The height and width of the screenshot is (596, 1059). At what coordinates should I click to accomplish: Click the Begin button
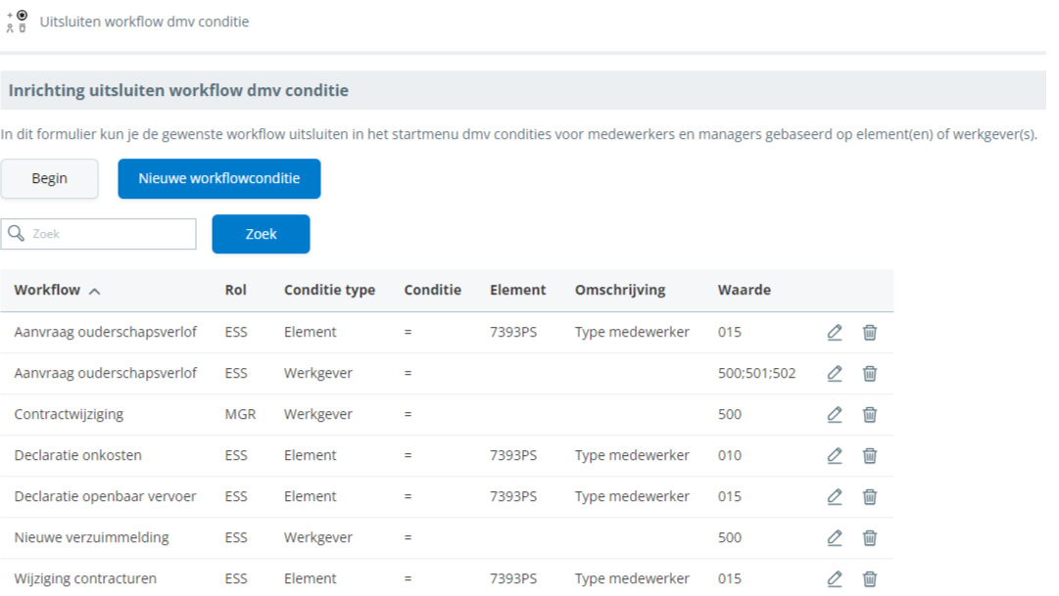coord(49,178)
